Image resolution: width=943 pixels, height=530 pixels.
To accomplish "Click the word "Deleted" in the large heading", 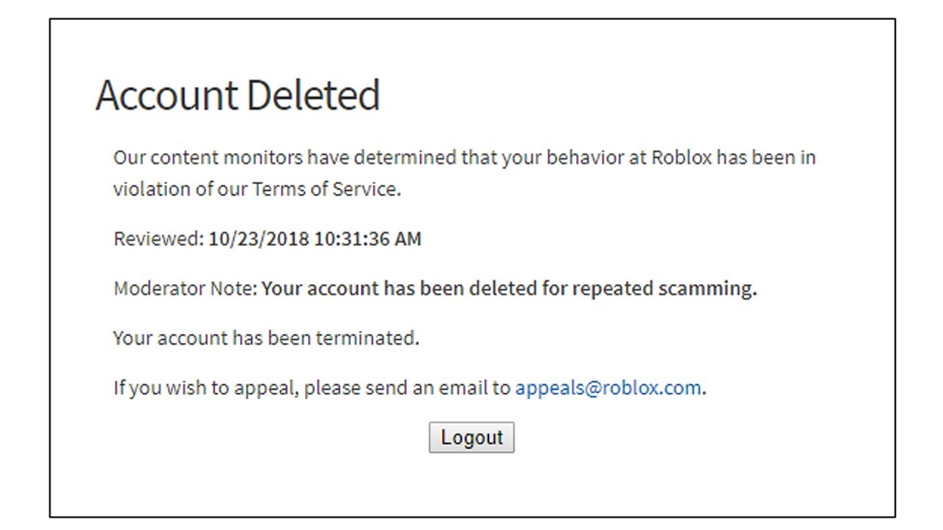I will [312, 95].
